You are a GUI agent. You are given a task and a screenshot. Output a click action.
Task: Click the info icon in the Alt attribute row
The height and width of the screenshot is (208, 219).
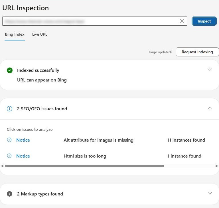9,140
